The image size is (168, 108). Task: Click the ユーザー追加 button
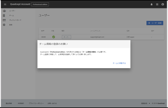click(x=155, y=23)
